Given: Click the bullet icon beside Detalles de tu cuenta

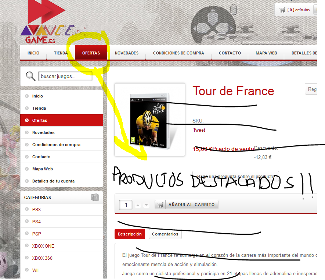Looking at the screenshot, I should 27,181.
